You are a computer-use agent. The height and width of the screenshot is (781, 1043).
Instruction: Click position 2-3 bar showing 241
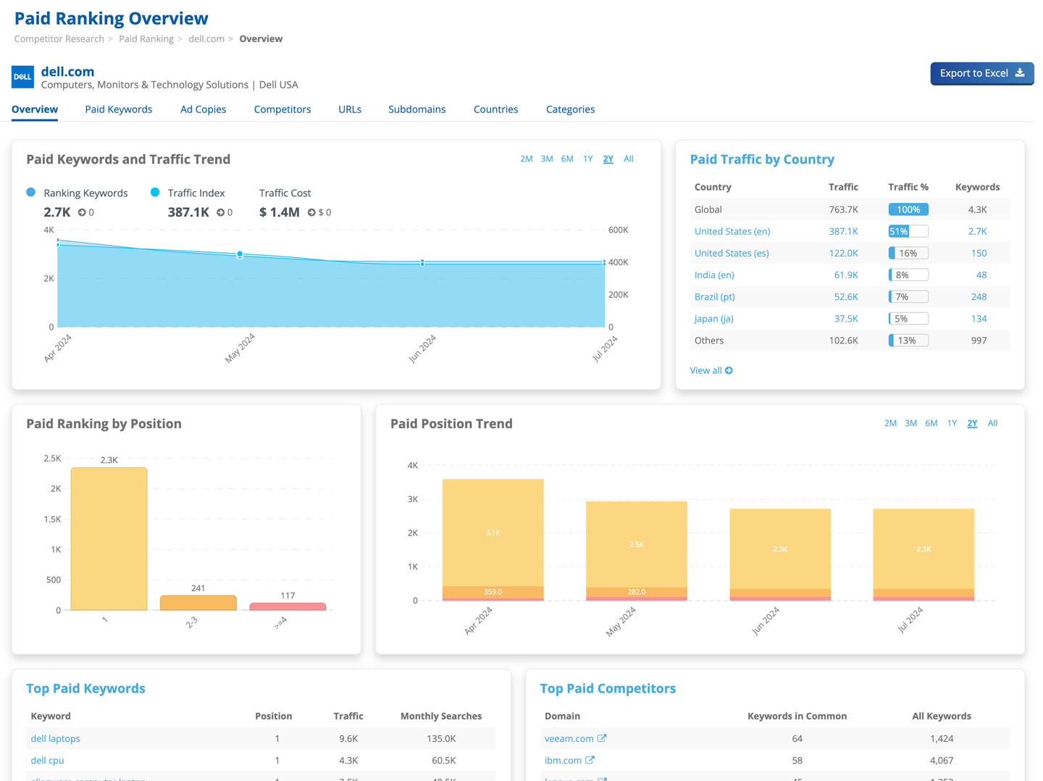[x=198, y=603]
